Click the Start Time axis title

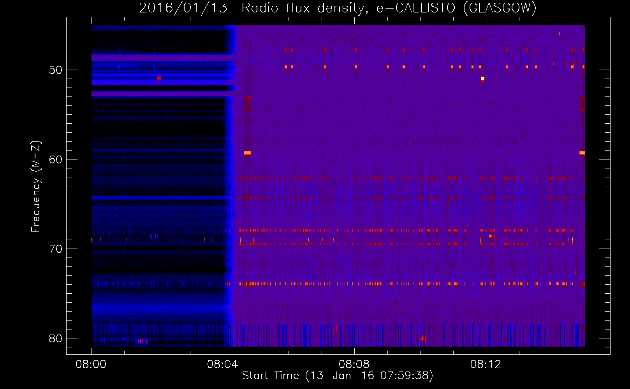tap(338, 376)
